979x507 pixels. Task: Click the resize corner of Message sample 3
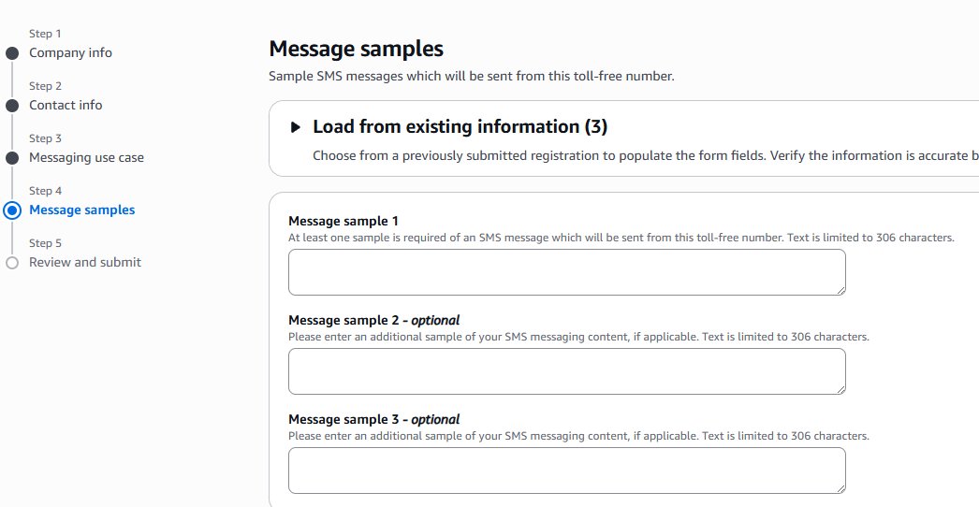pos(840,488)
